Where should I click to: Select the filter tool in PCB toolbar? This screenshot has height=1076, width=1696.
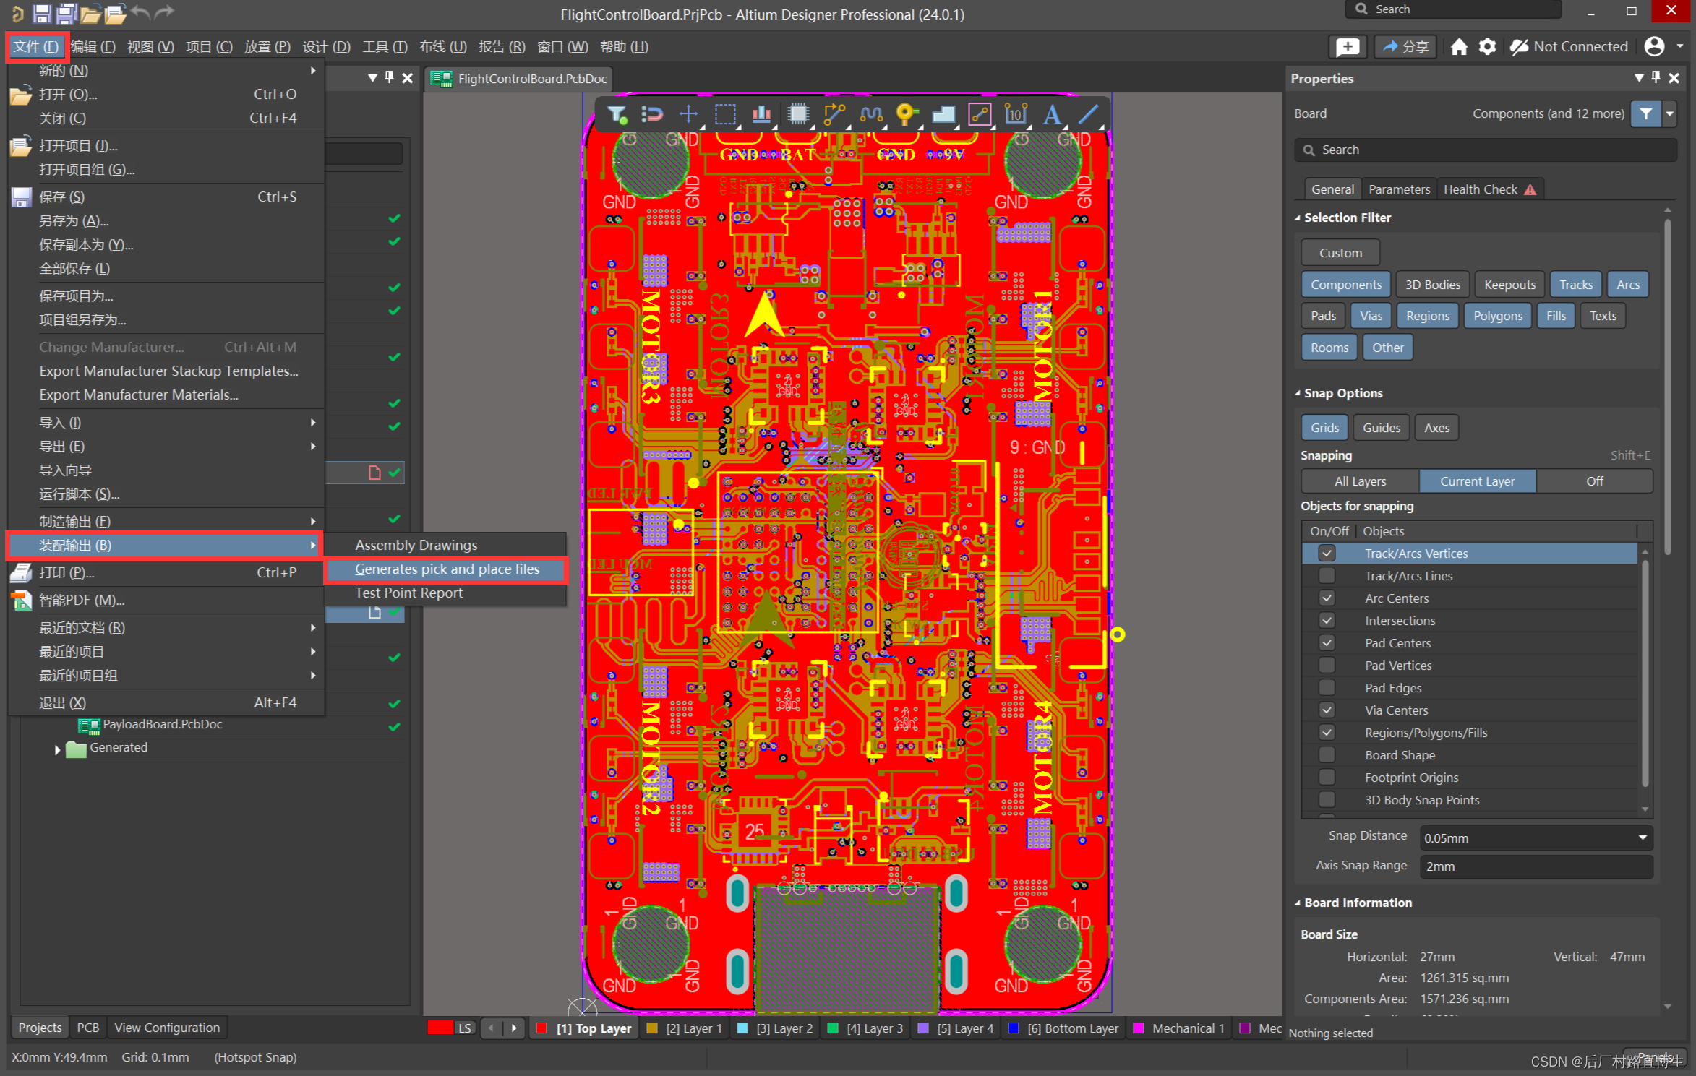pos(617,113)
